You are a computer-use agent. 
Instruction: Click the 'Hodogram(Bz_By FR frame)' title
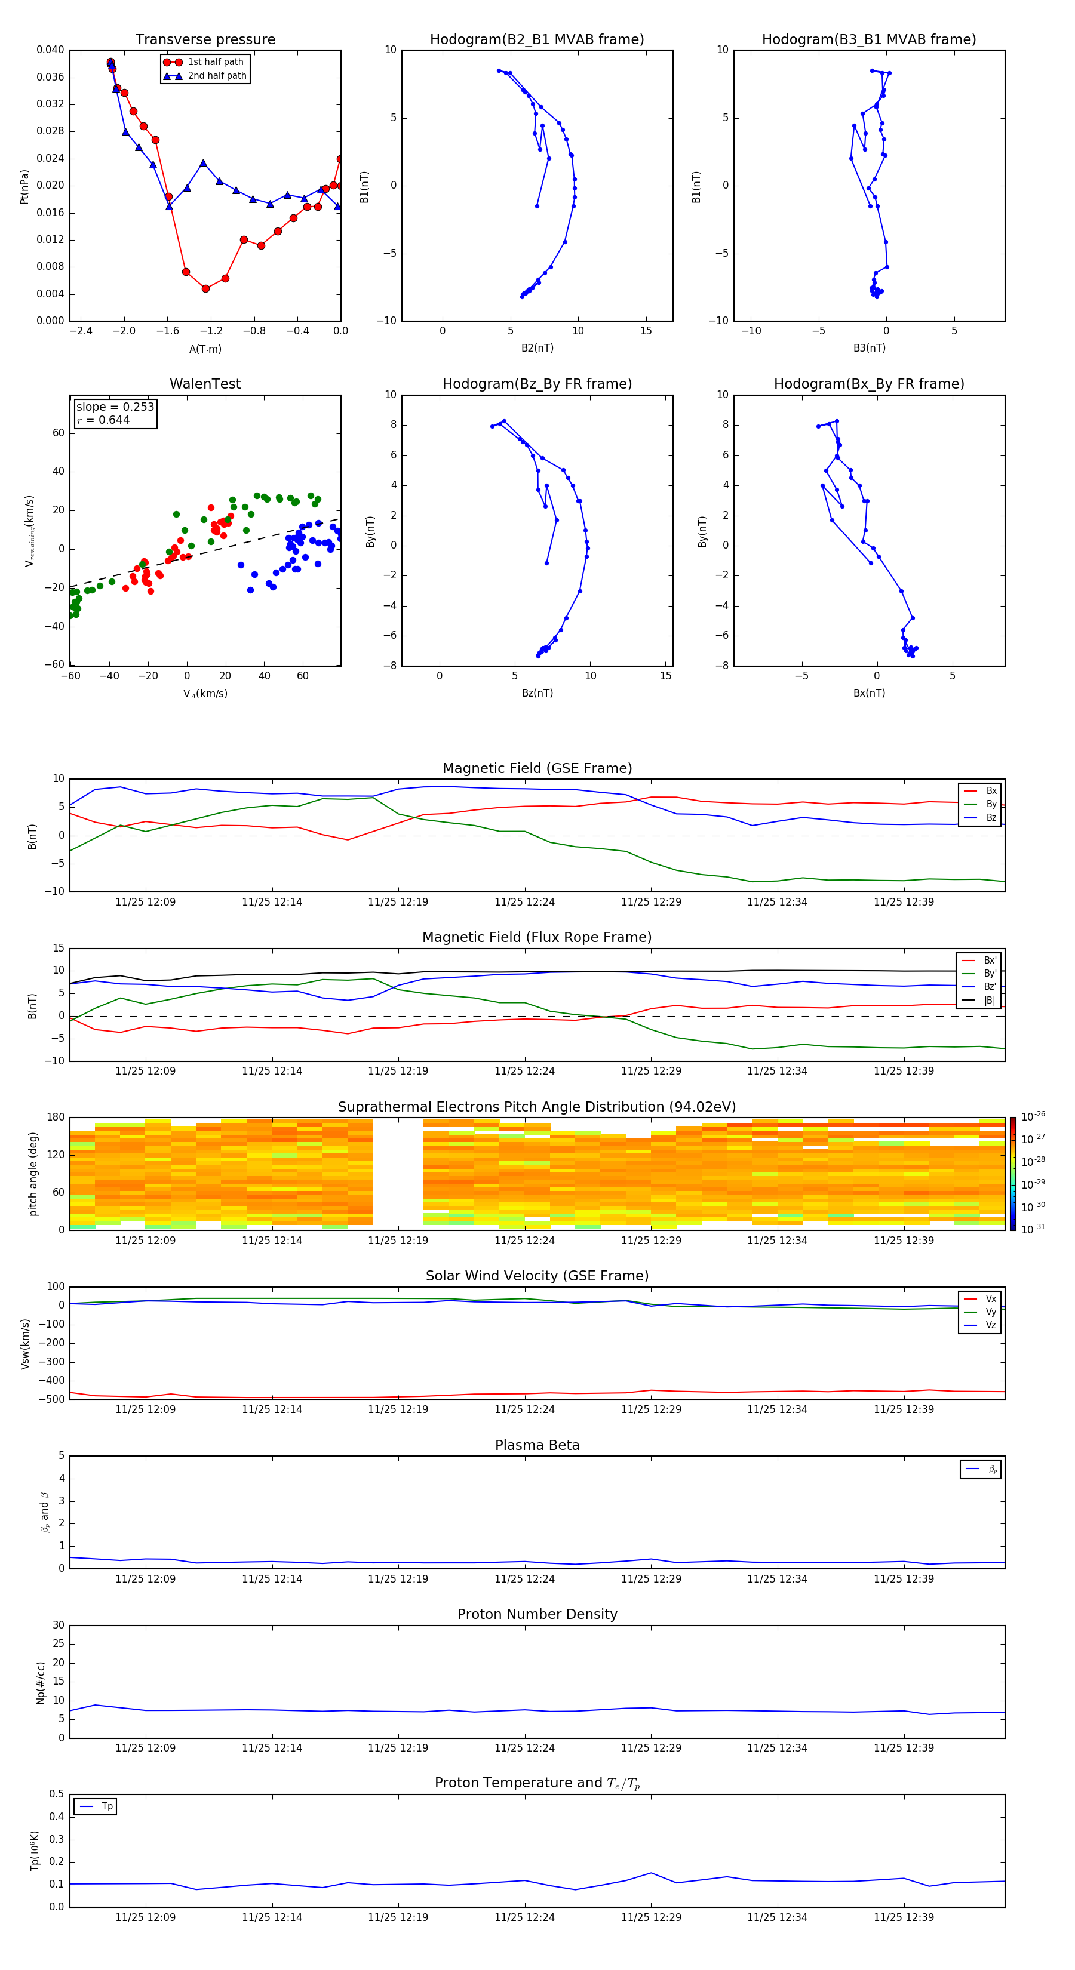(537, 384)
